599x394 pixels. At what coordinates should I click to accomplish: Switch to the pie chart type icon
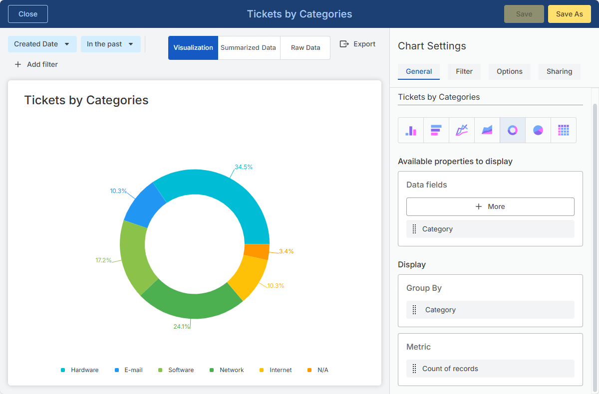tap(538, 130)
